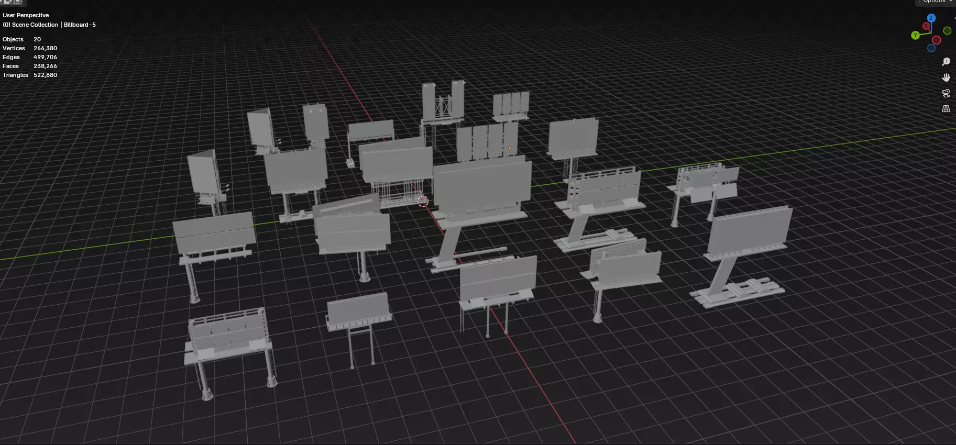Click the Objects count '20'

[37, 39]
